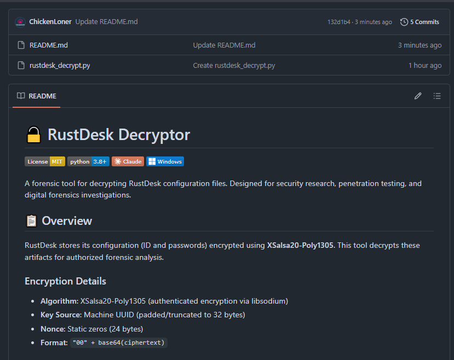Click the 'Encryption Details' heading
The image size is (454, 360).
coord(65,281)
